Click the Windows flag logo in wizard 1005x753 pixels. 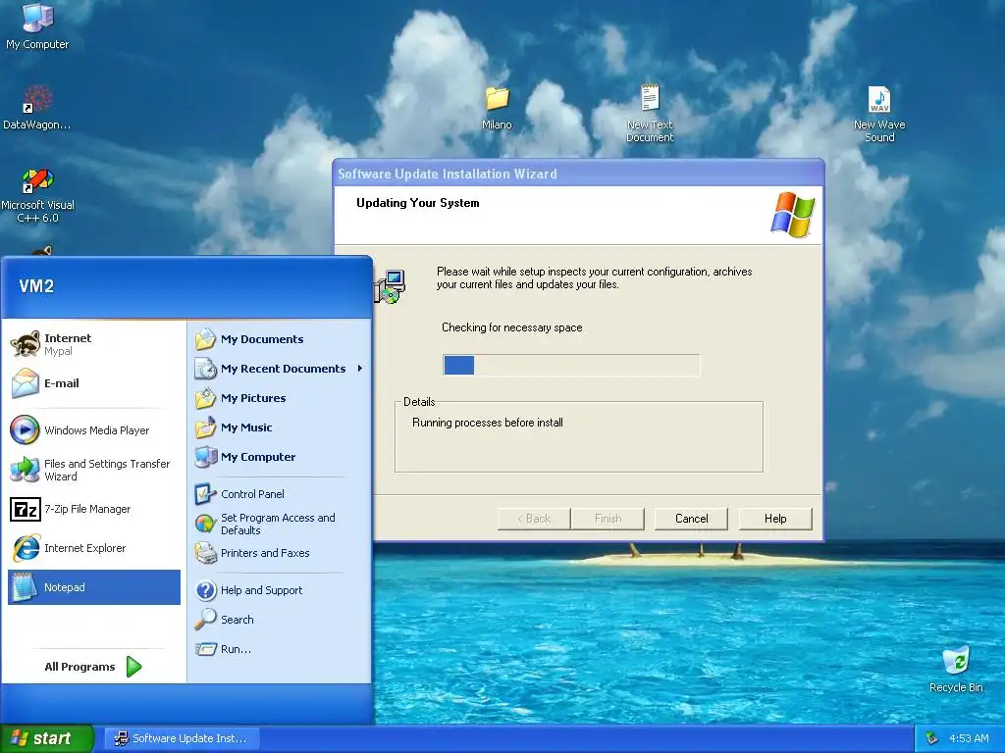click(x=792, y=215)
